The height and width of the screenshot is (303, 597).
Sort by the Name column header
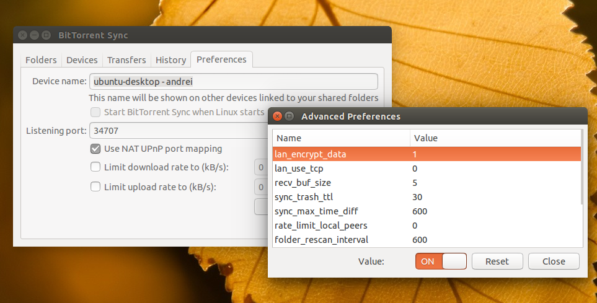click(341, 138)
